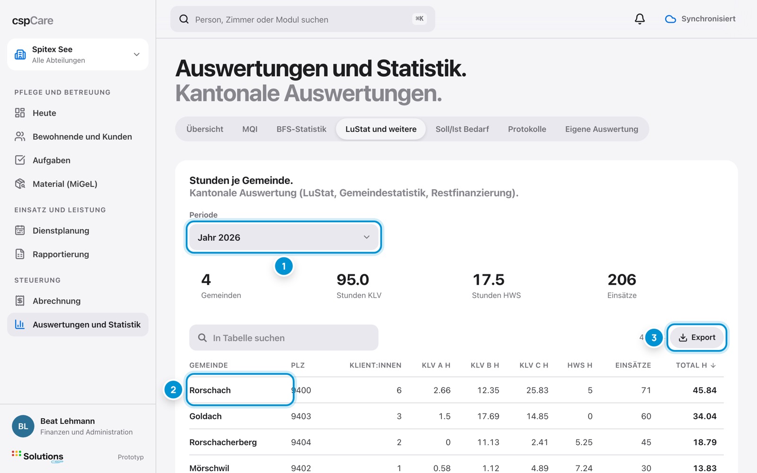Go to Abrechnung in the sidebar
The image size is (757, 473).
(78, 301)
